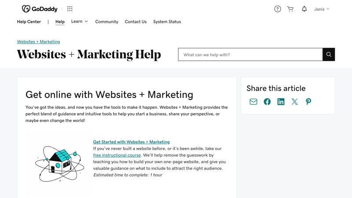
Task: Follow the Websites + Marketing breadcrumb link
Action: (38, 42)
